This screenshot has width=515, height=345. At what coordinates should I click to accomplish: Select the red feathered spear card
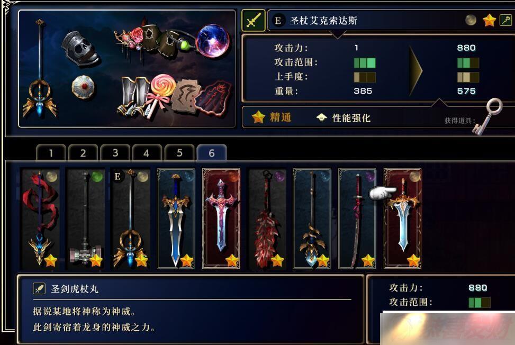tap(267, 219)
